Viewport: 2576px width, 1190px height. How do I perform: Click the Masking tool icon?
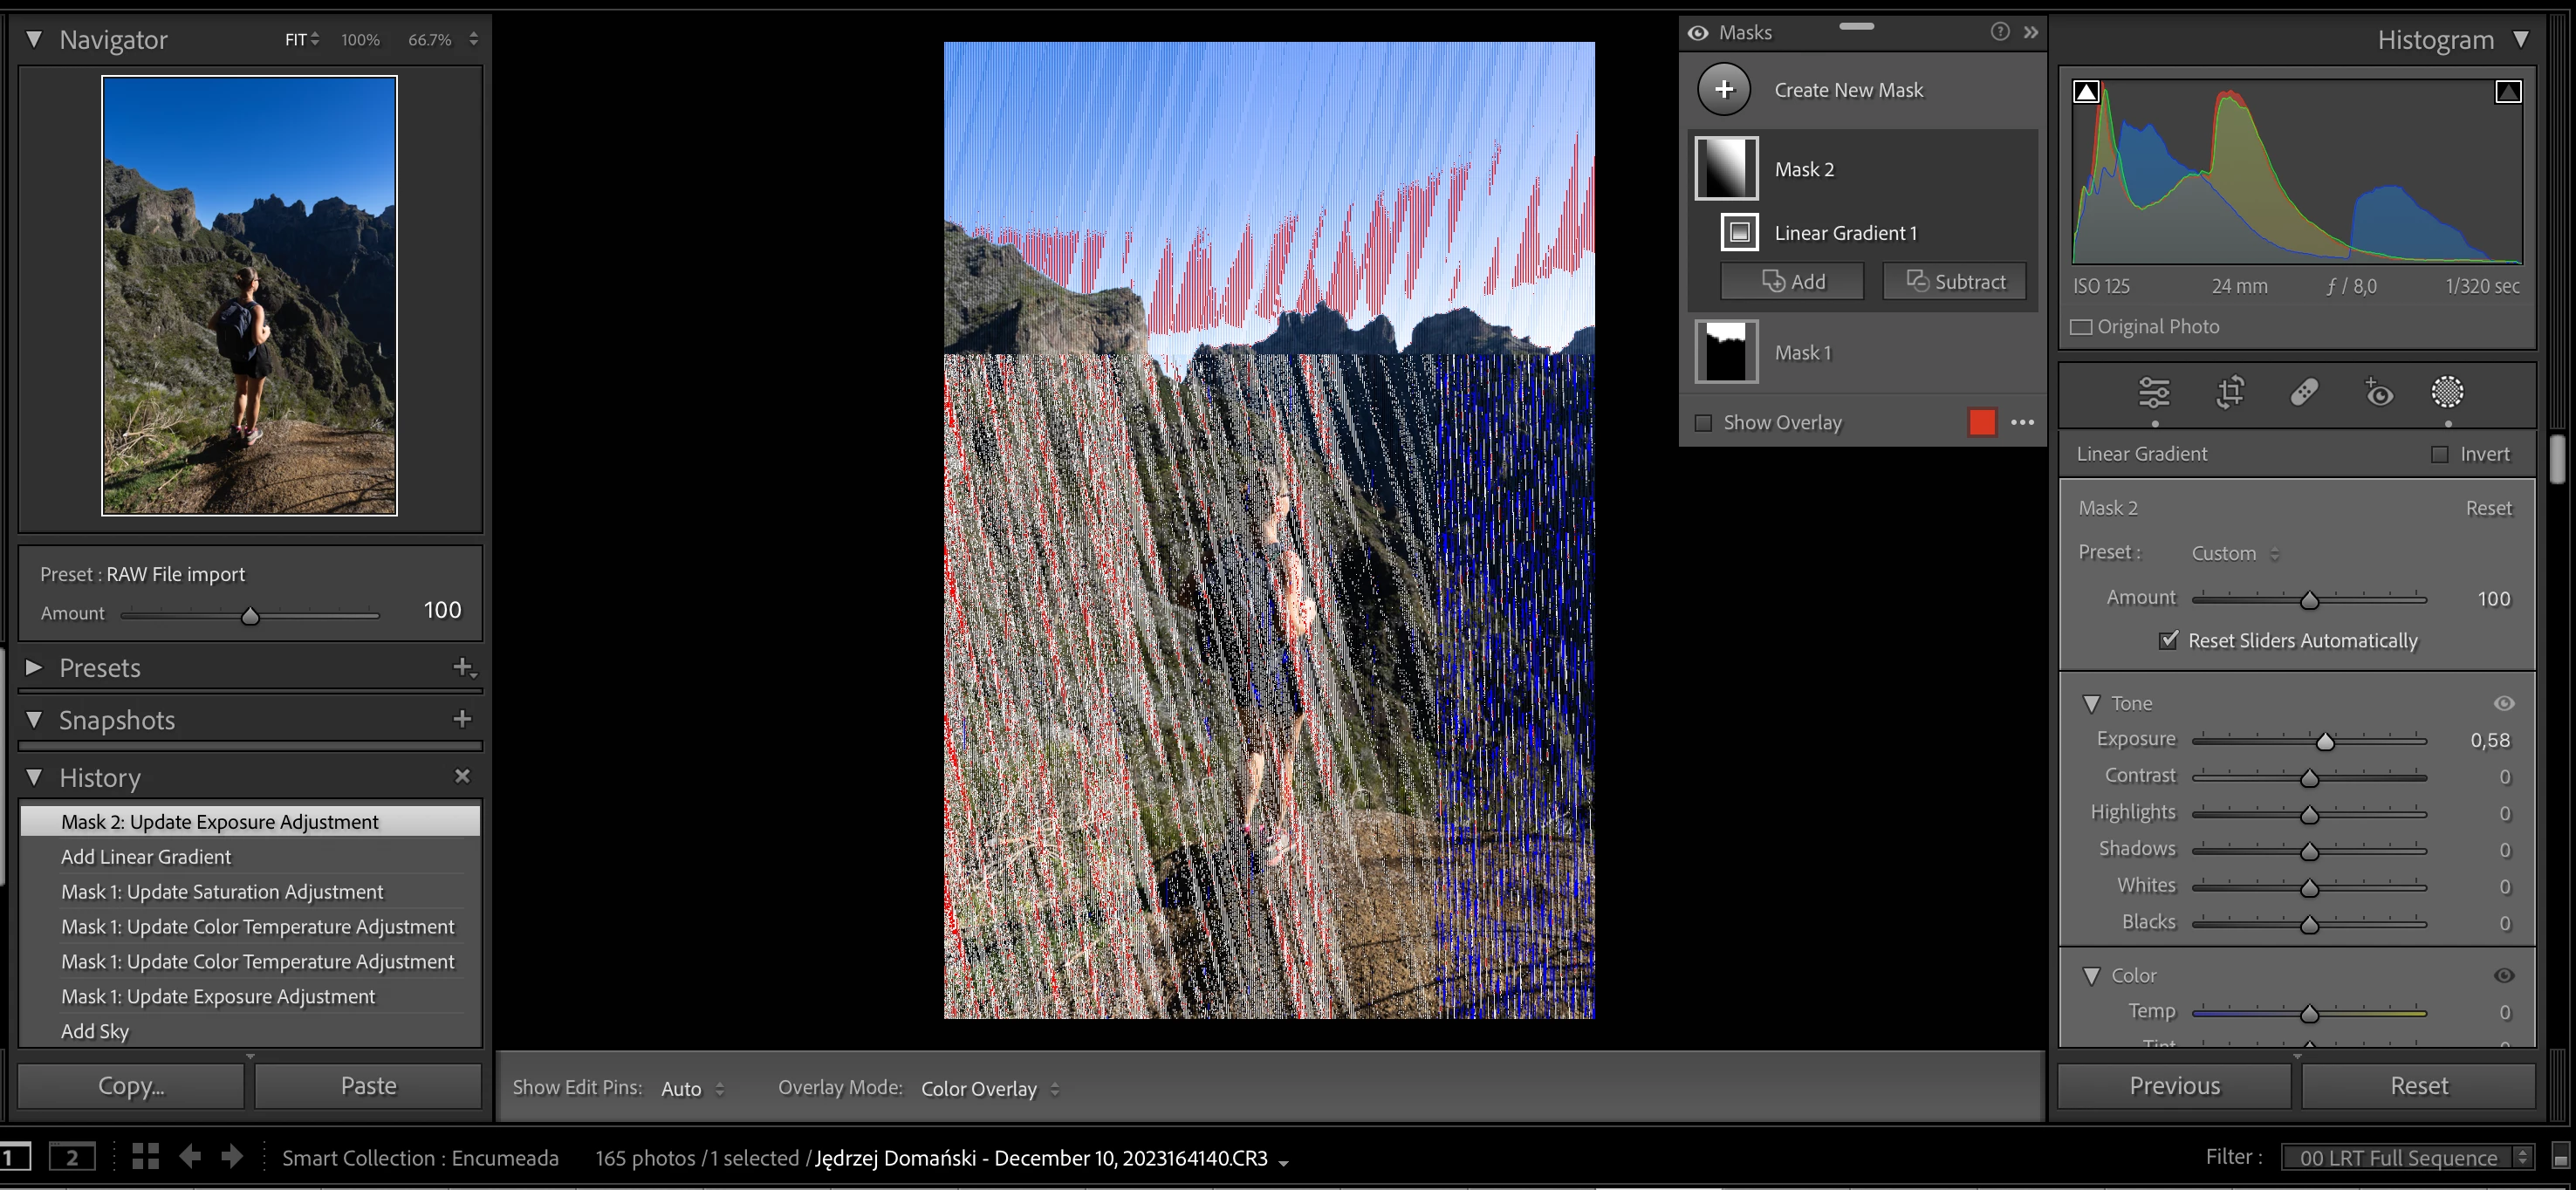pyautogui.click(x=2447, y=392)
